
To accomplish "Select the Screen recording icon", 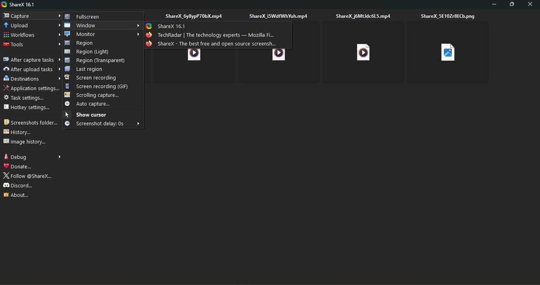I will tap(67, 78).
